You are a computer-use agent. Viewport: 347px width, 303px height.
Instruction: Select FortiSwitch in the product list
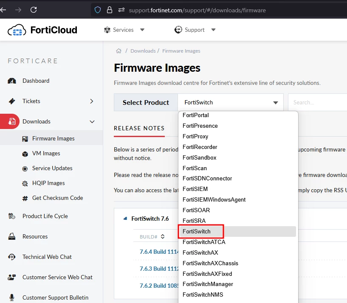[x=238, y=231]
